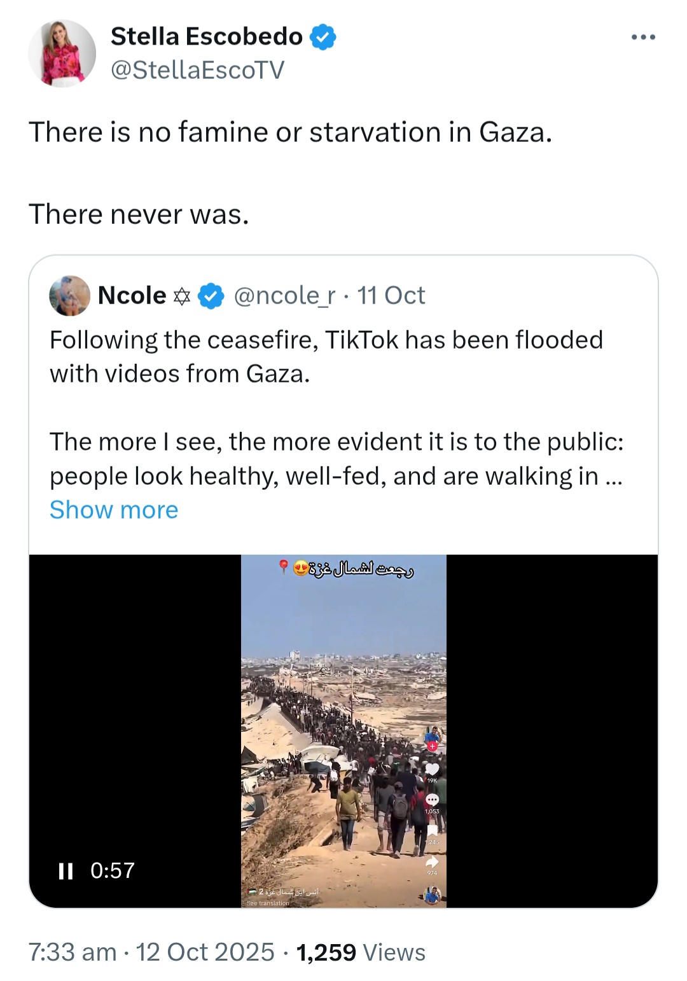Expand the quoted tweet with Show more
The width and height of the screenshot is (687, 981).
pyautogui.click(x=114, y=510)
